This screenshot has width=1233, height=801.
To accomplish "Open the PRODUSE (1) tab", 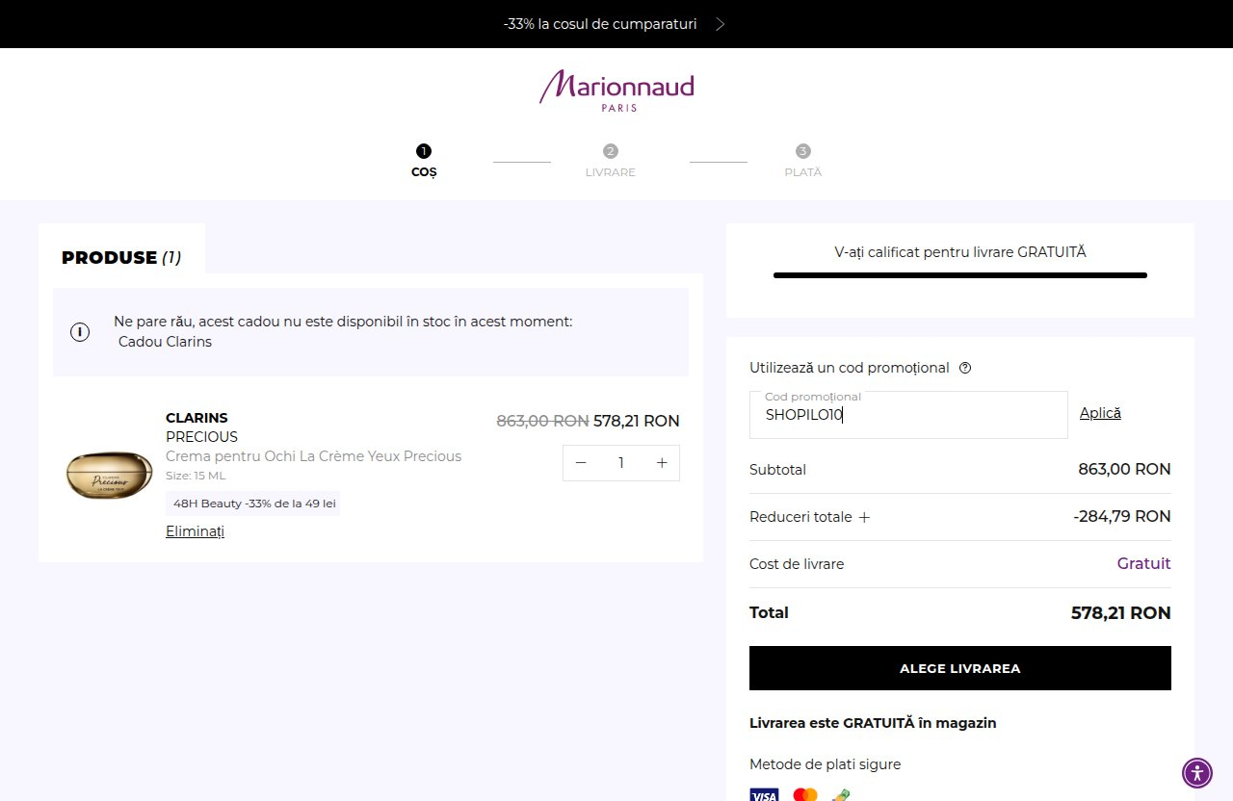I will (121, 257).
